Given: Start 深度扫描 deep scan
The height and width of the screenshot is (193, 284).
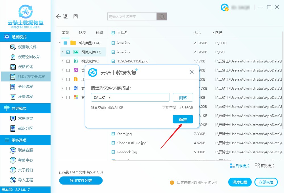Looking at the screenshot, I should 240,182.
